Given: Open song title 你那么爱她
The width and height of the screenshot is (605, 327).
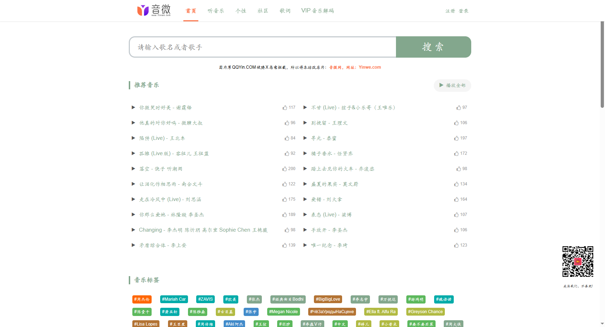Looking at the screenshot, I should [172, 215].
